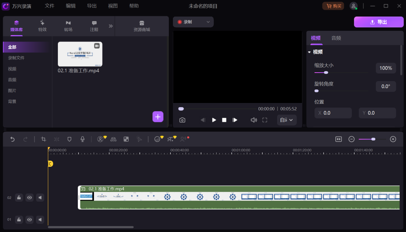Screen dimensions: 406x232
Task: Click the mirror flip icon in the timeline toolbar
Action: pyautogui.click(x=113, y=139)
